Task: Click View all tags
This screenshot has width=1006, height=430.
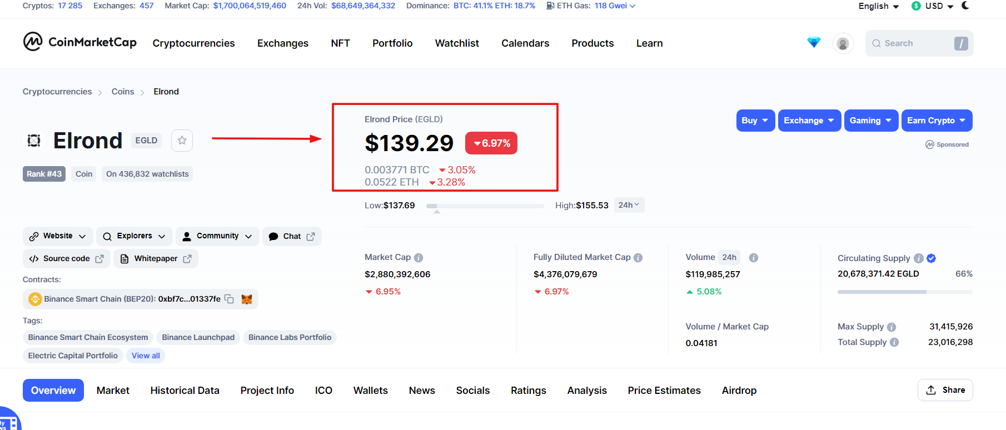Action: (146, 356)
